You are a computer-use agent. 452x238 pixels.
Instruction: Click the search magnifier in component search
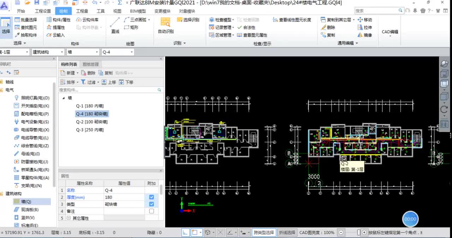pyautogui.click(x=159, y=90)
